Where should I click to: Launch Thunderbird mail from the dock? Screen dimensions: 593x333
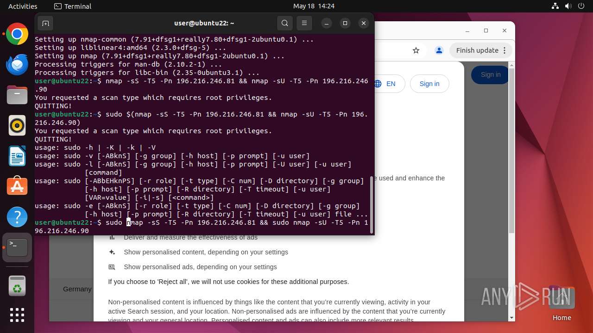click(x=17, y=64)
